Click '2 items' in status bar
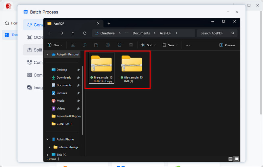The image size is (263, 167). pyautogui.click(x=51, y=159)
